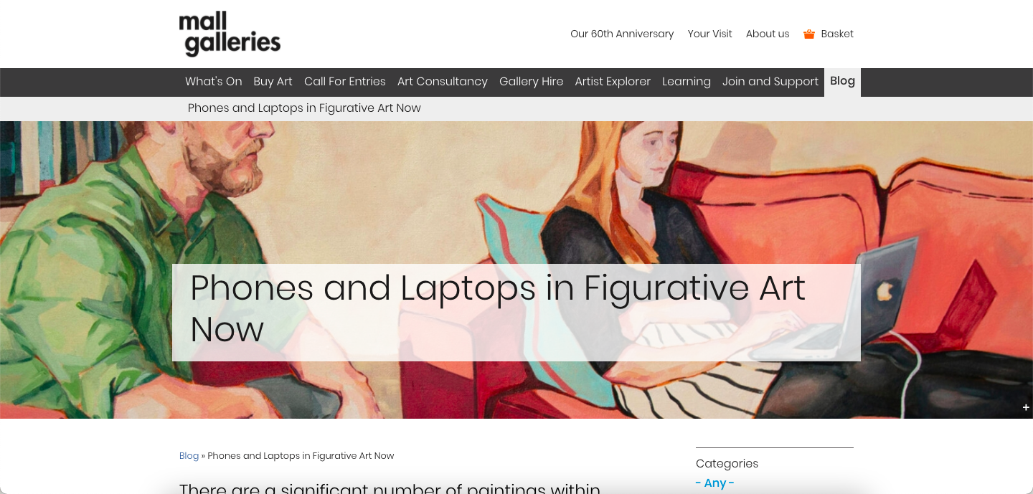Image resolution: width=1033 pixels, height=494 pixels.
Task: Open the Learning menu item
Action: coord(687,82)
